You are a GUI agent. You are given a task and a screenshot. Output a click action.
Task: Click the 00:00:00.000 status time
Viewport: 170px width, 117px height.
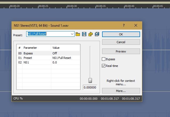click(88, 99)
